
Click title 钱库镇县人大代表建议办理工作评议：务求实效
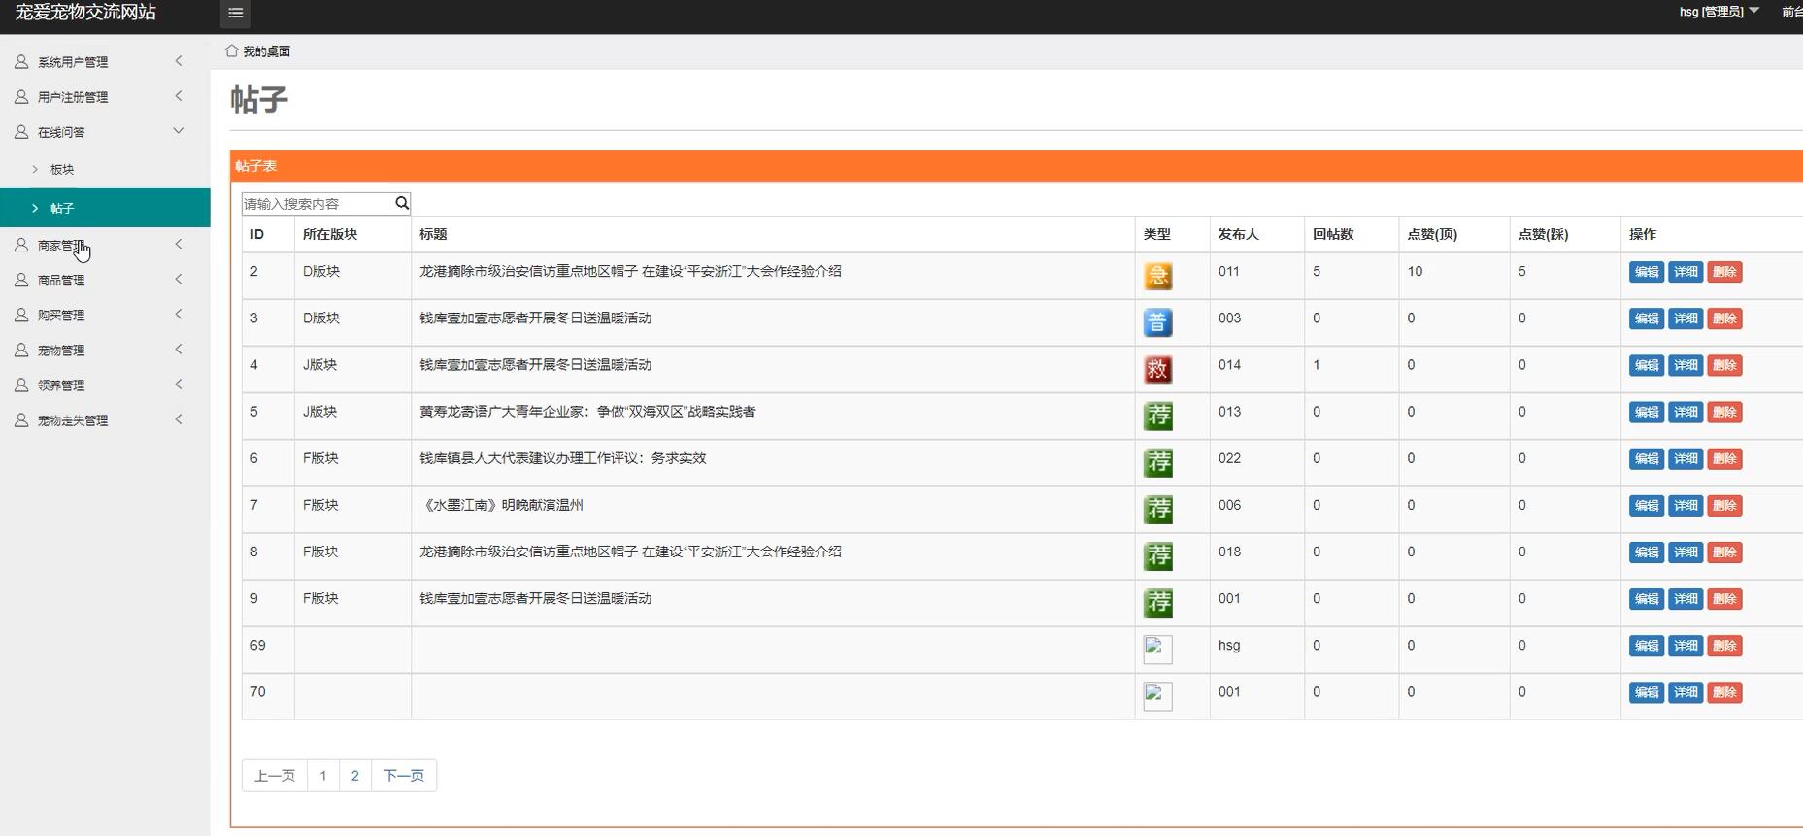coord(563,458)
